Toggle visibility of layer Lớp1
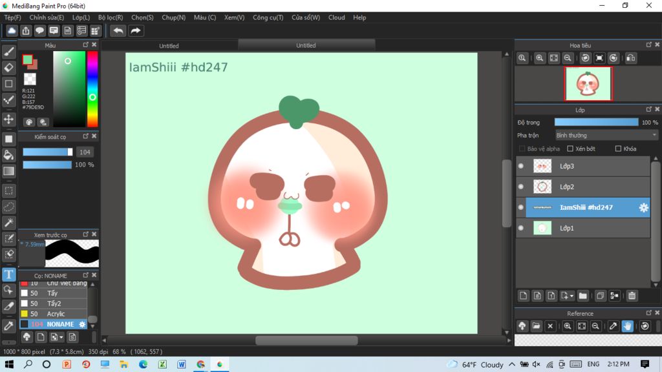The height and width of the screenshot is (372, 662). pyautogui.click(x=521, y=228)
